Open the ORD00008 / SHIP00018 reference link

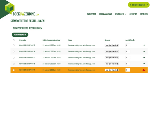tap(27, 64)
